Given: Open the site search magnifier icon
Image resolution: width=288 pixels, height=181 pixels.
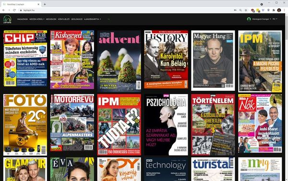Looking at the screenshot, I should point(109,19).
